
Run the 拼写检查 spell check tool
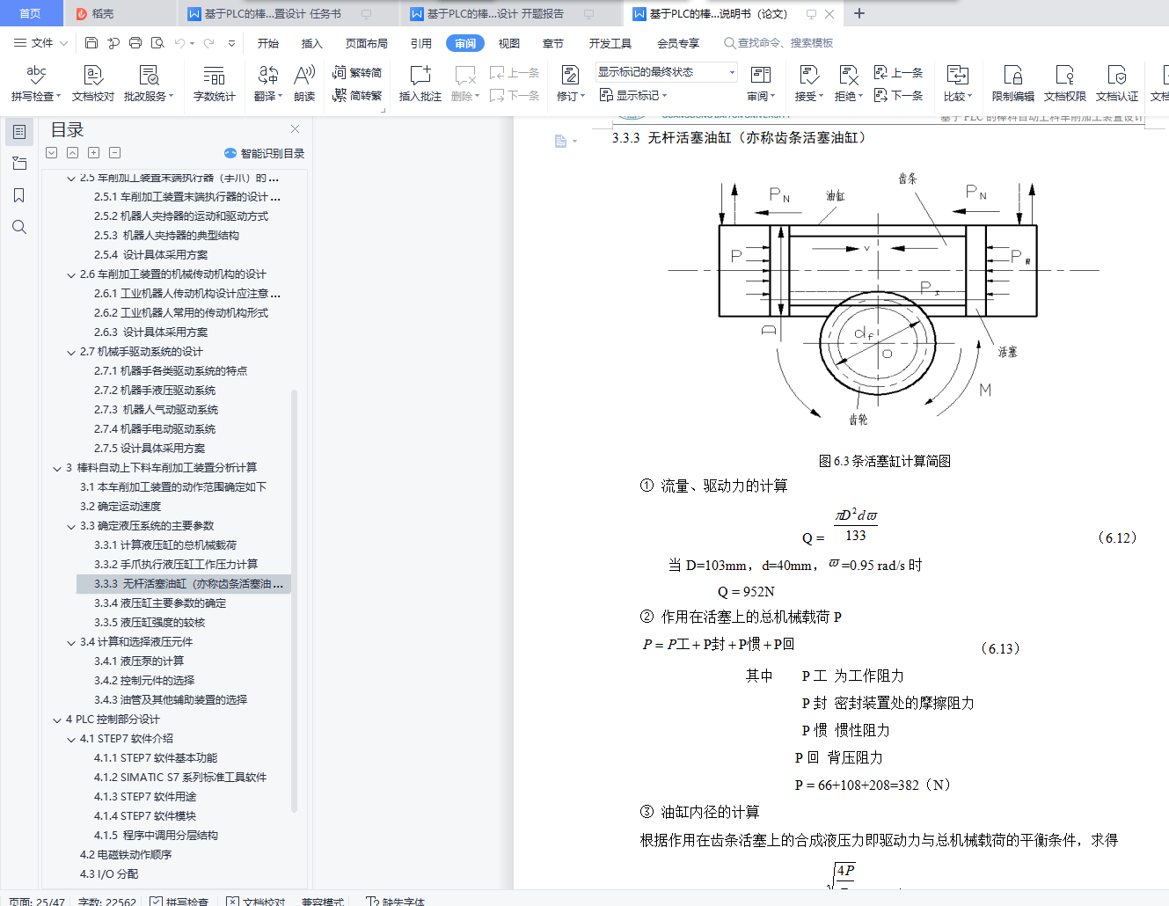pyautogui.click(x=35, y=84)
